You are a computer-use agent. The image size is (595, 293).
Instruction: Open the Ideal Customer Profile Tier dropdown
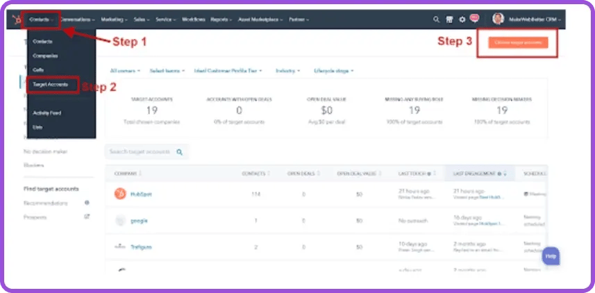(x=228, y=71)
